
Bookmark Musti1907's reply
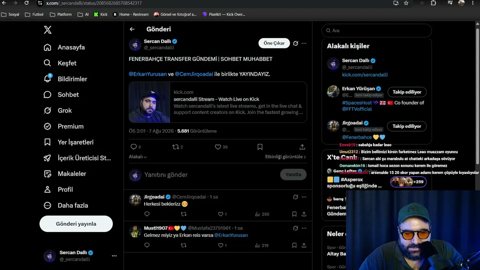click(294, 245)
